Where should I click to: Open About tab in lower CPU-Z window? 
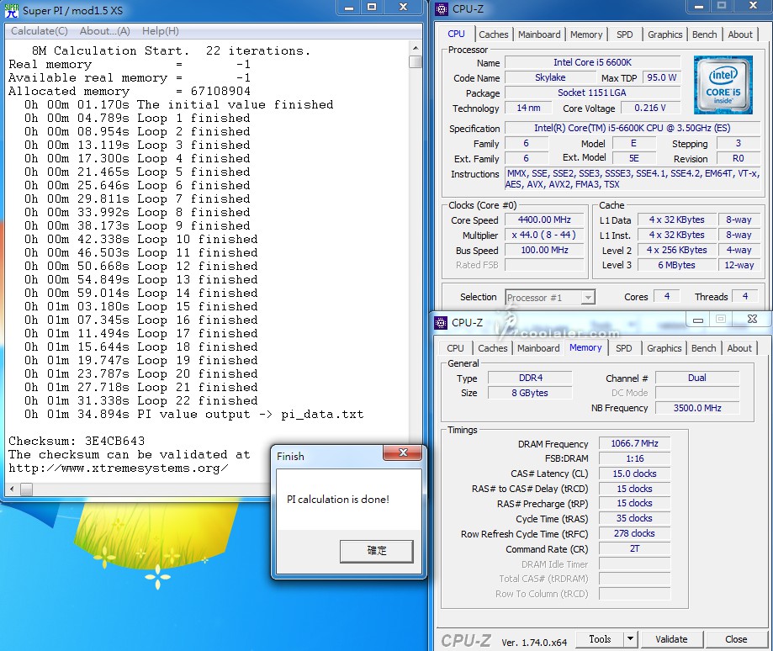[739, 348]
